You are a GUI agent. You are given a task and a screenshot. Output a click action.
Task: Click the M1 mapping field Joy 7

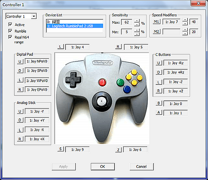(171, 22)
